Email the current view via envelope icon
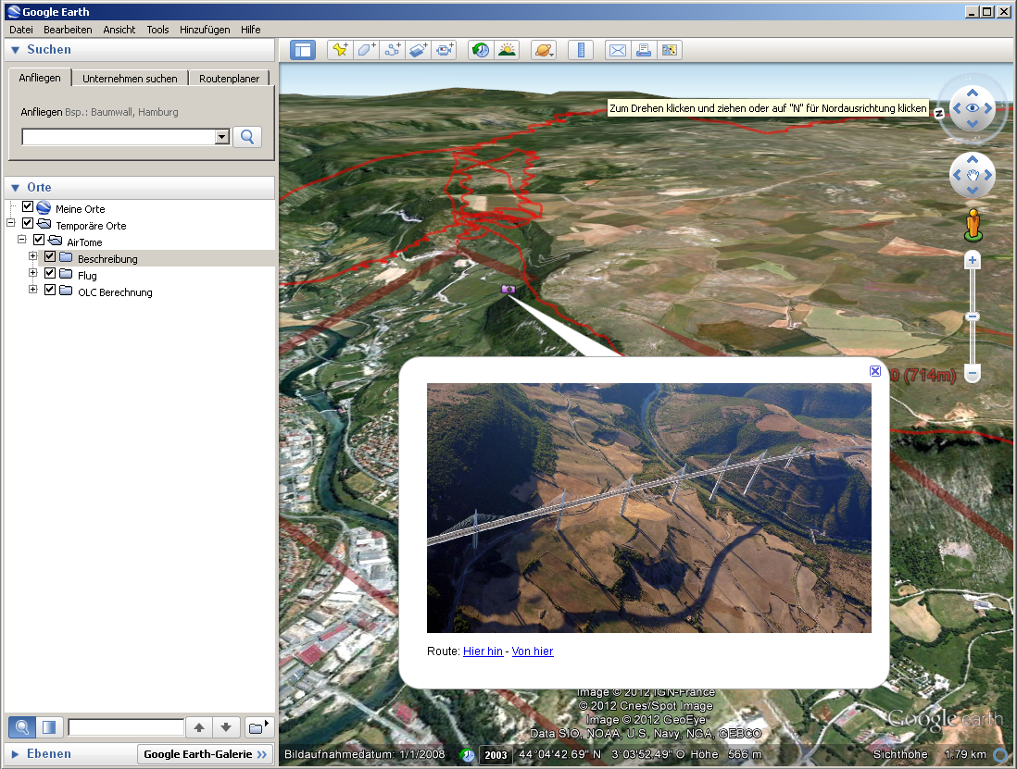The image size is (1017, 769). (618, 50)
